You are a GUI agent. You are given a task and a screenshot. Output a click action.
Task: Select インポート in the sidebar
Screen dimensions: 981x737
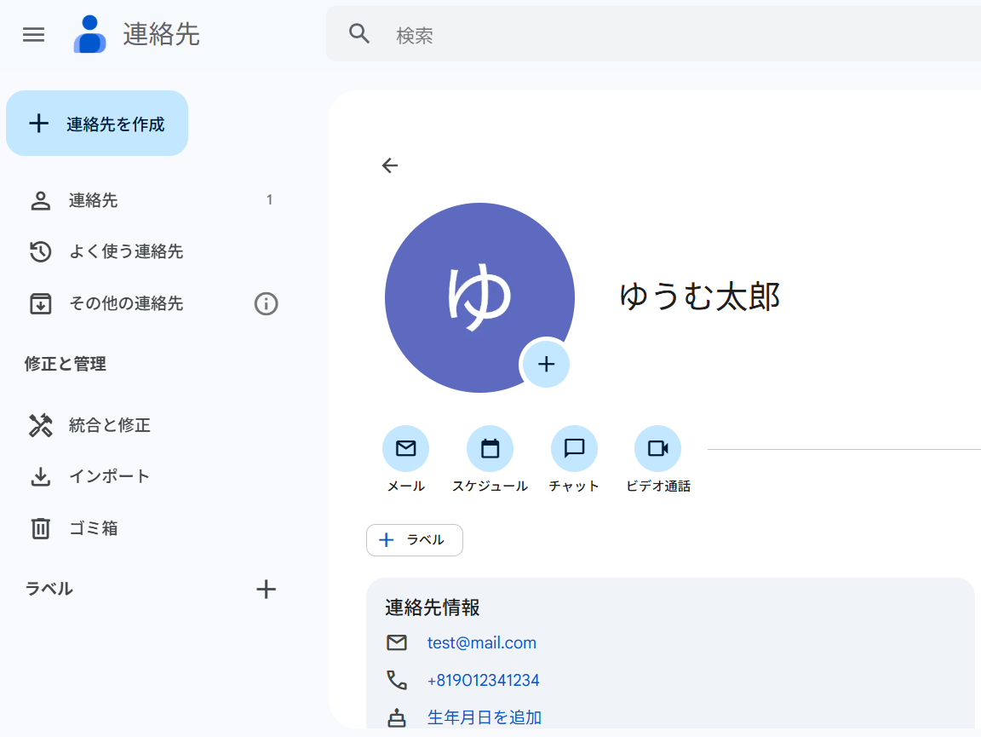point(109,476)
